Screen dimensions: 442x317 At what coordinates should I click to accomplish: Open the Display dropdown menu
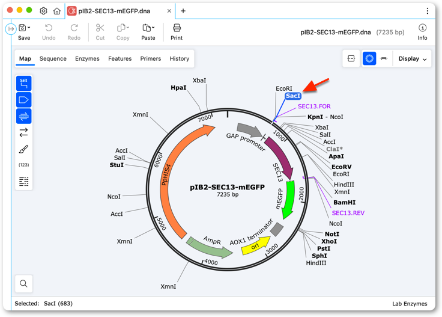413,59
